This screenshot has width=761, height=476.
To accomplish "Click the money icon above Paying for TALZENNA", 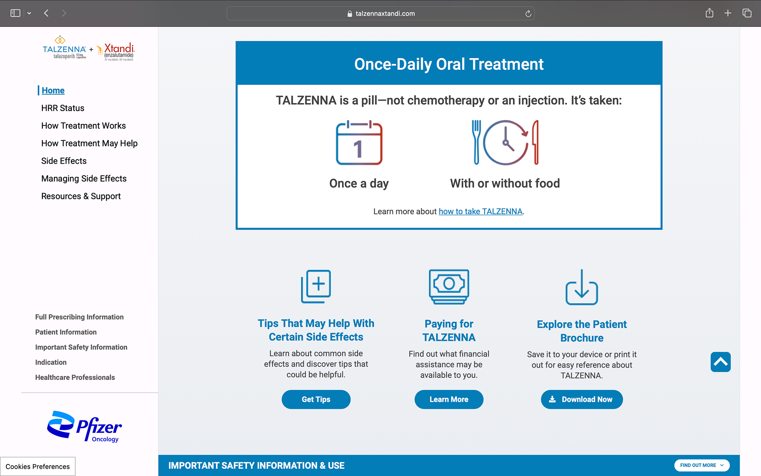I will [x=449, y=287].
